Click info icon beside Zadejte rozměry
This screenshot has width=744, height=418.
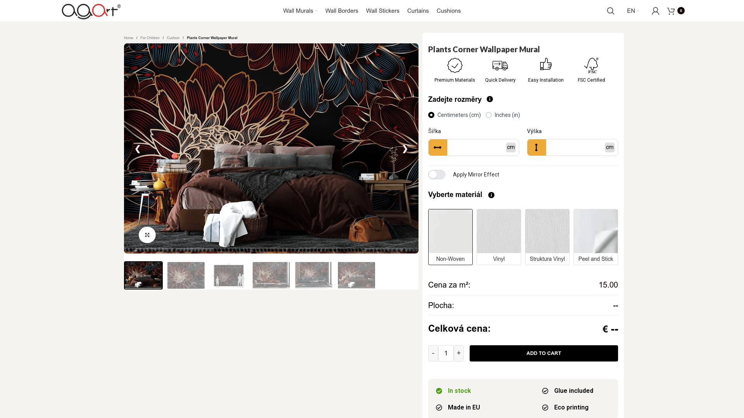[490, 99]
